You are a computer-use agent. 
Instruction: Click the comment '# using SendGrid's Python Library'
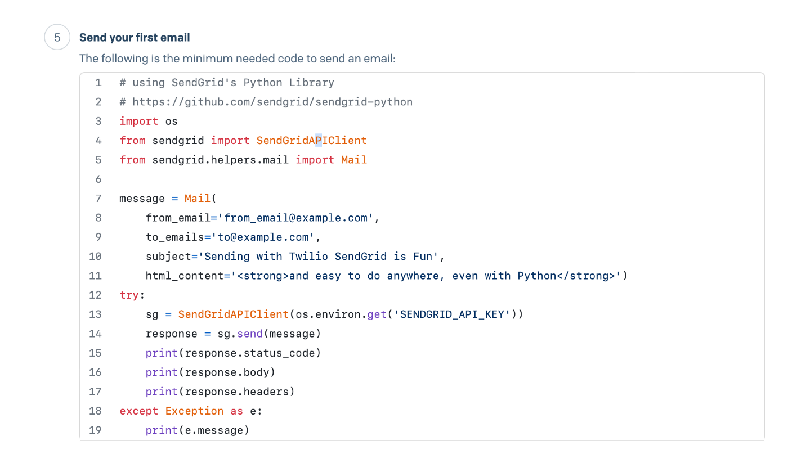[x=227, y=83]
